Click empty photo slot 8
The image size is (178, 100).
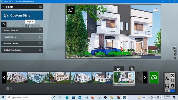[x=139, y=77]
